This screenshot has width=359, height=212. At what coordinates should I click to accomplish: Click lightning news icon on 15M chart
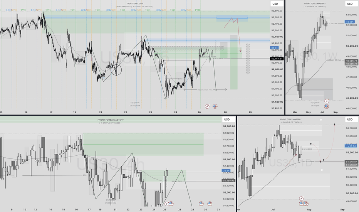tap(207, 106)
